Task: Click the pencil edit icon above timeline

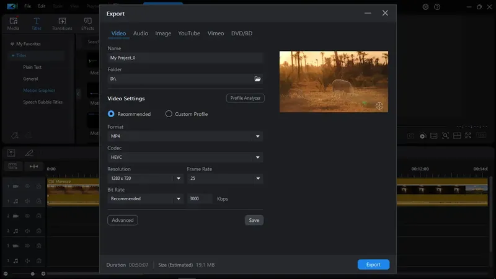Action: point(29,153)
